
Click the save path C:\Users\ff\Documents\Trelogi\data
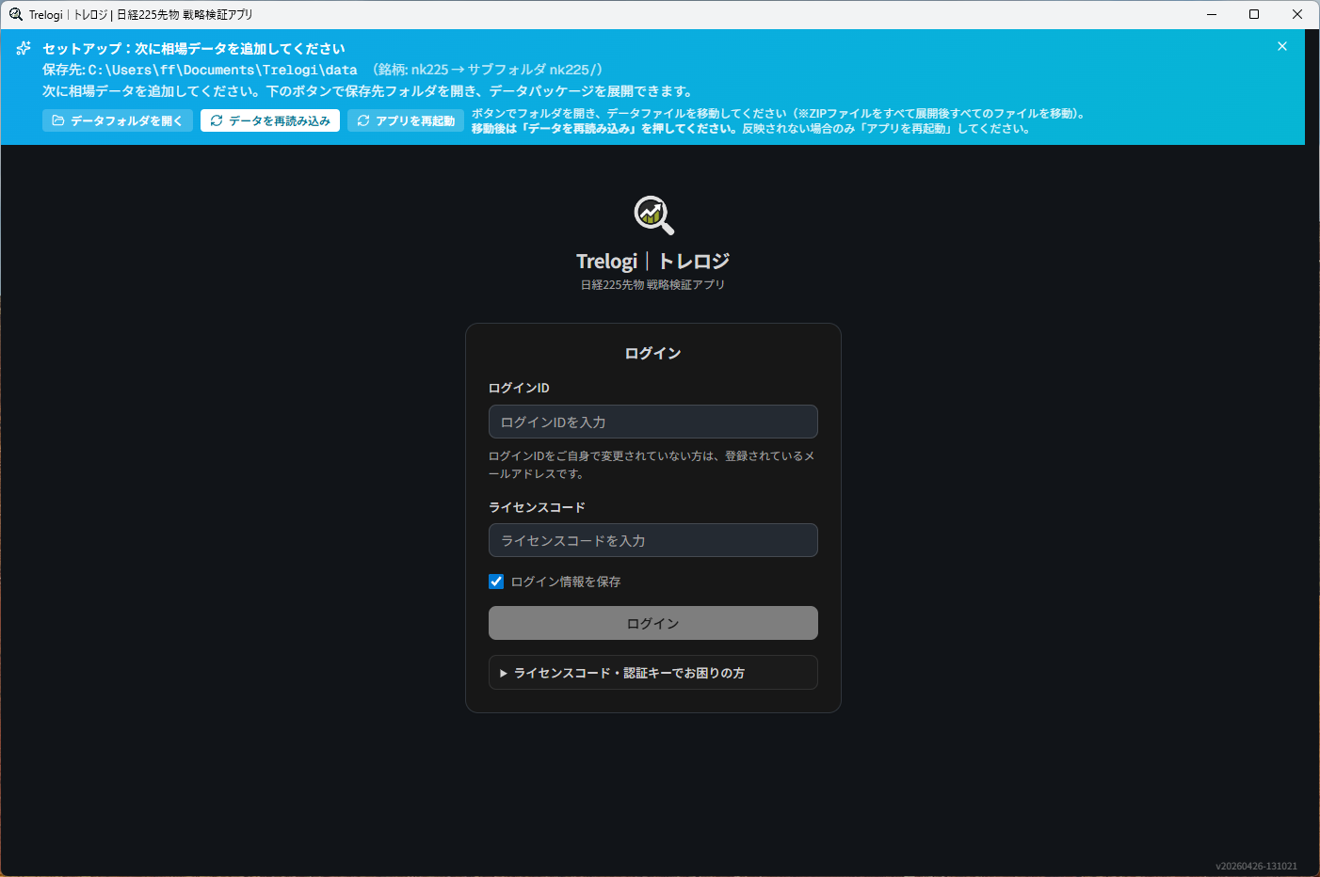point(223,70)
